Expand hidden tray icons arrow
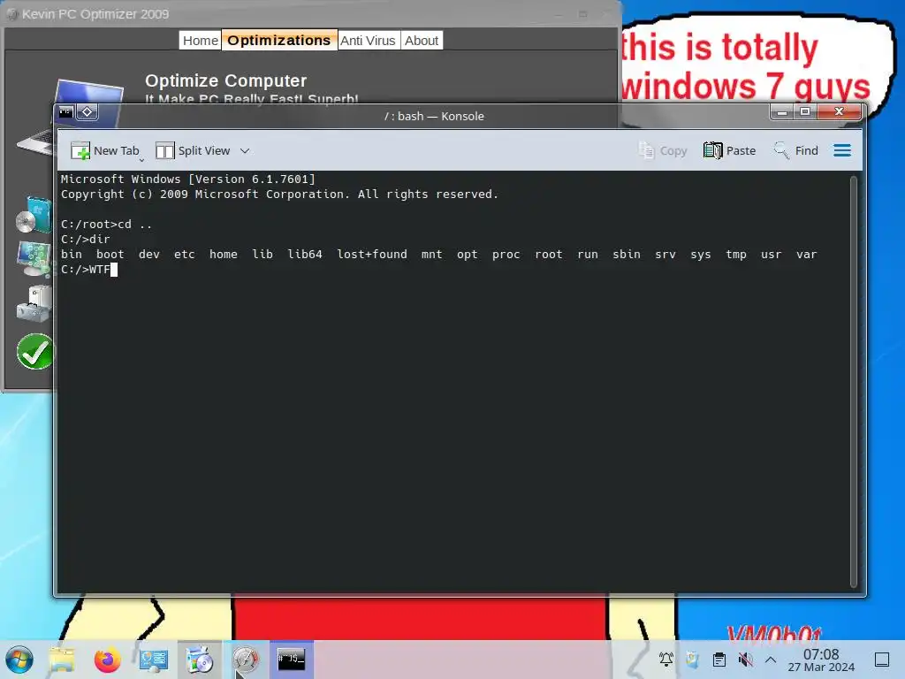The height and width of the screenshot is (679, 905). (771, 660)
